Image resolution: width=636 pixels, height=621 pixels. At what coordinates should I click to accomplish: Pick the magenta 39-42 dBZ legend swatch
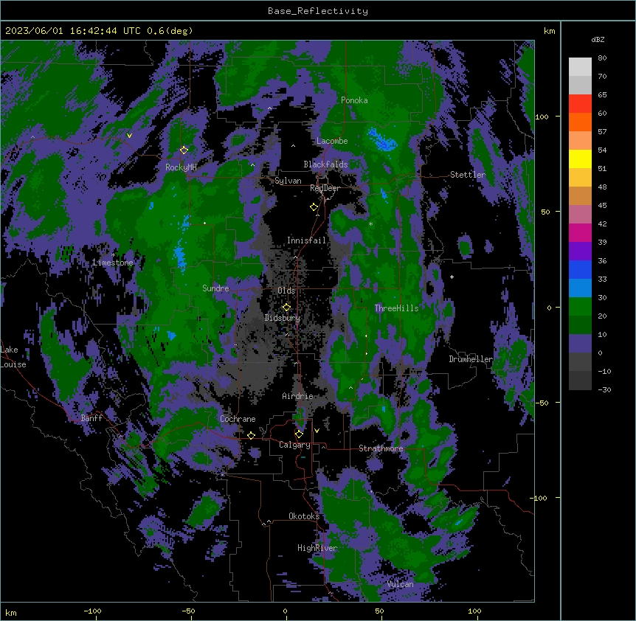pos(580,232)
